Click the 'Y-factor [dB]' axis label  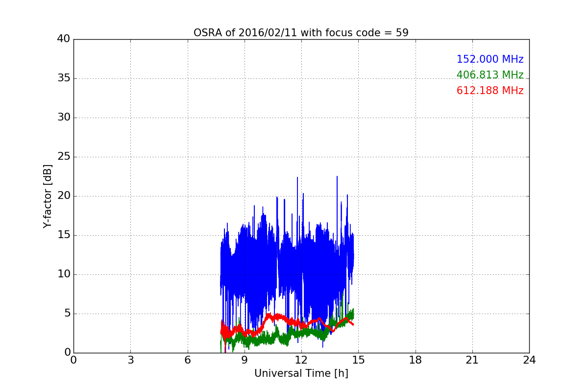point(48,196)
